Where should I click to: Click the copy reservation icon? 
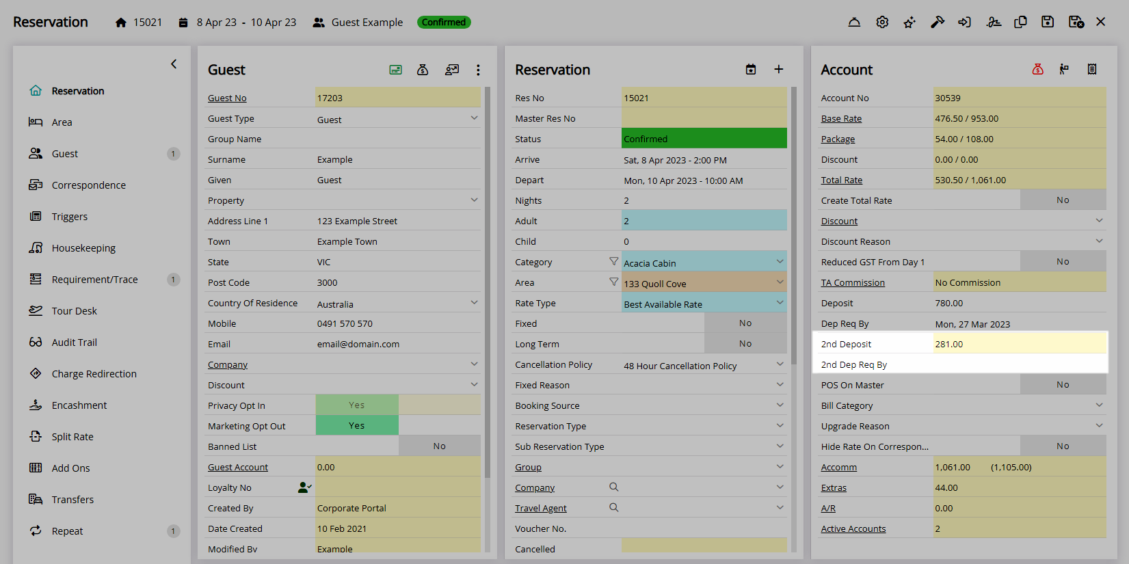1020,22
